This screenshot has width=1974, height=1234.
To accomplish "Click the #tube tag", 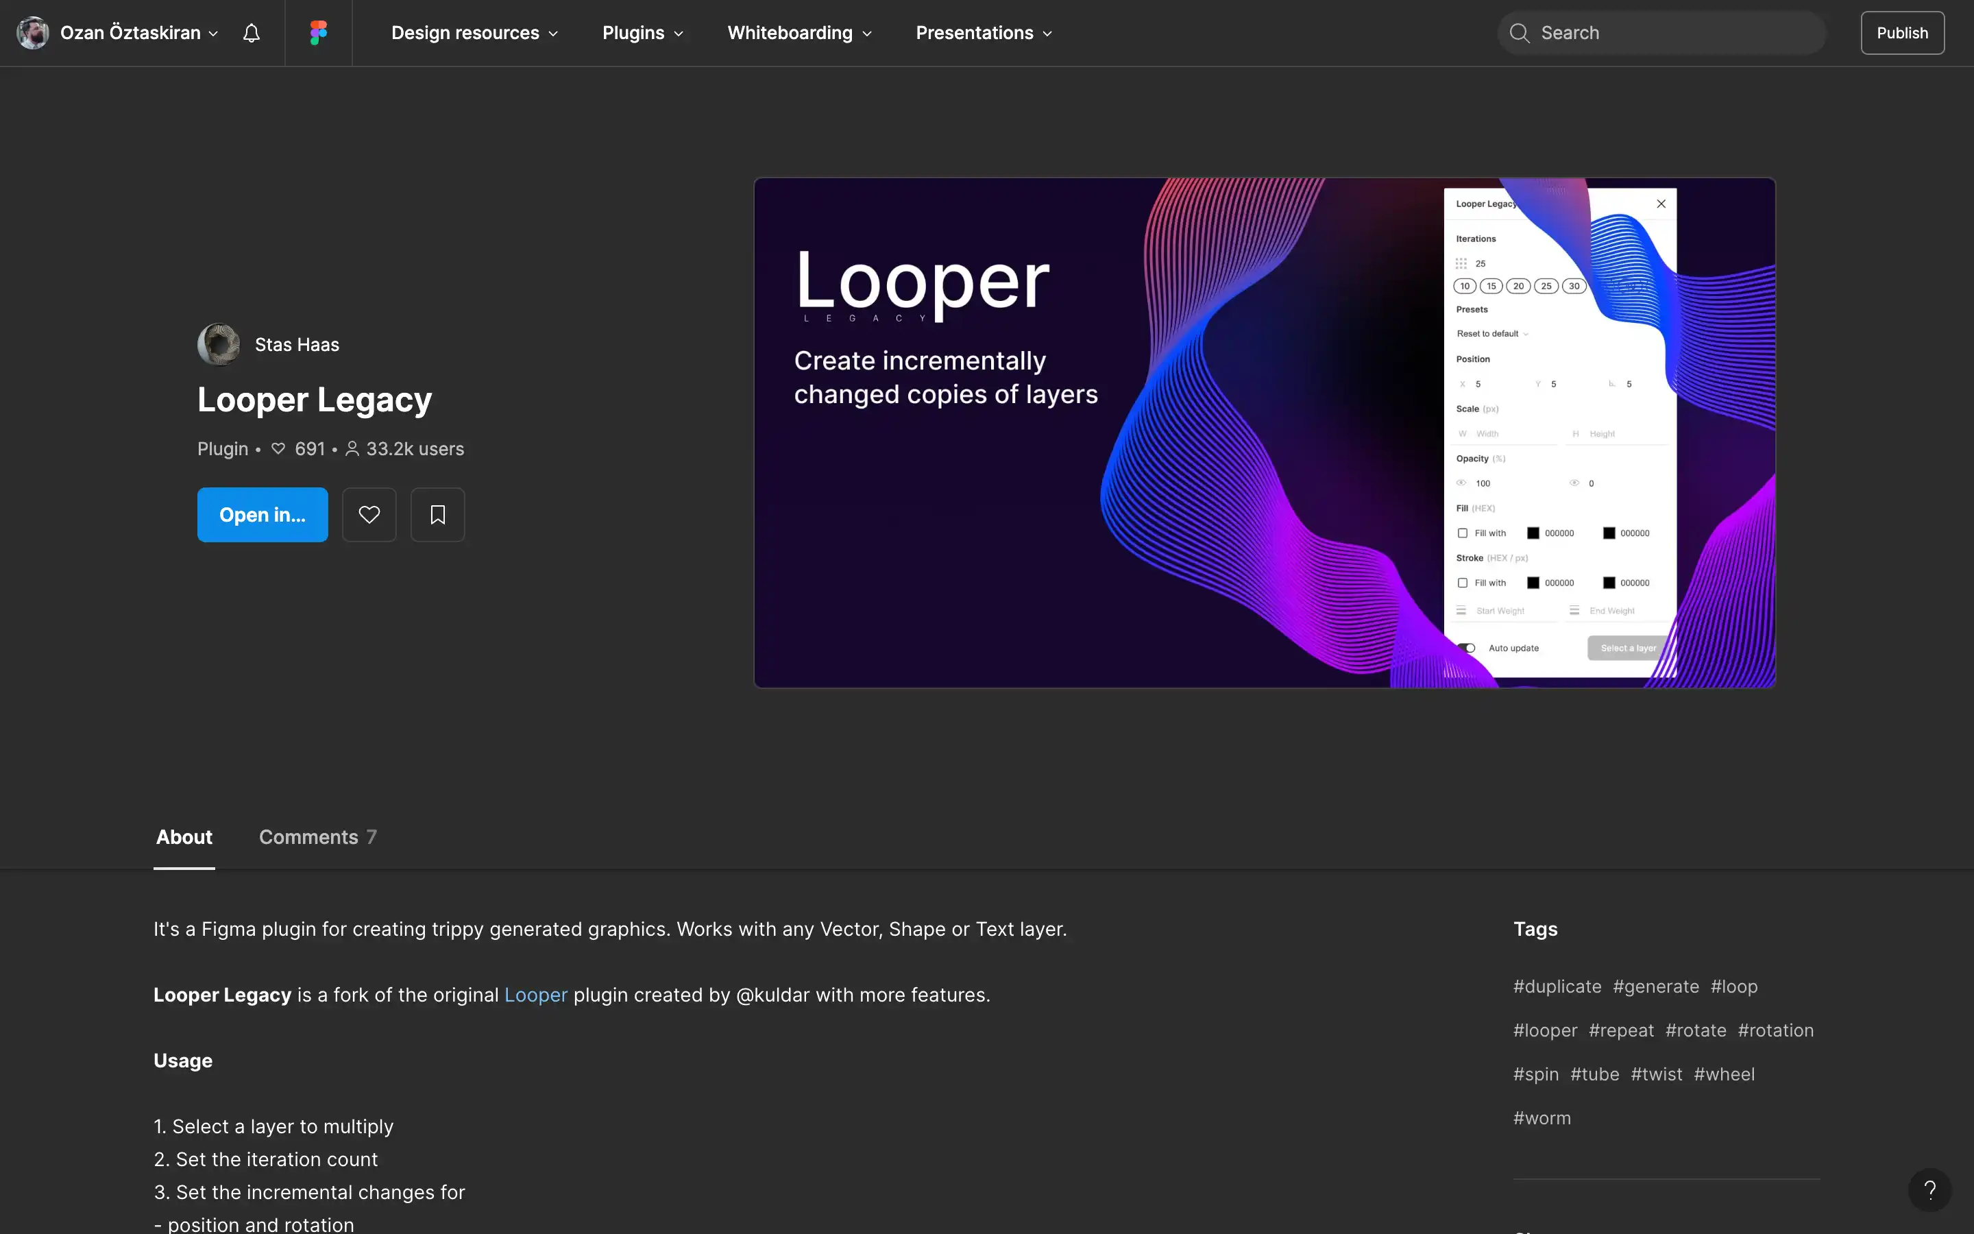I will pyautogui.click(x=1595, y=1075).
